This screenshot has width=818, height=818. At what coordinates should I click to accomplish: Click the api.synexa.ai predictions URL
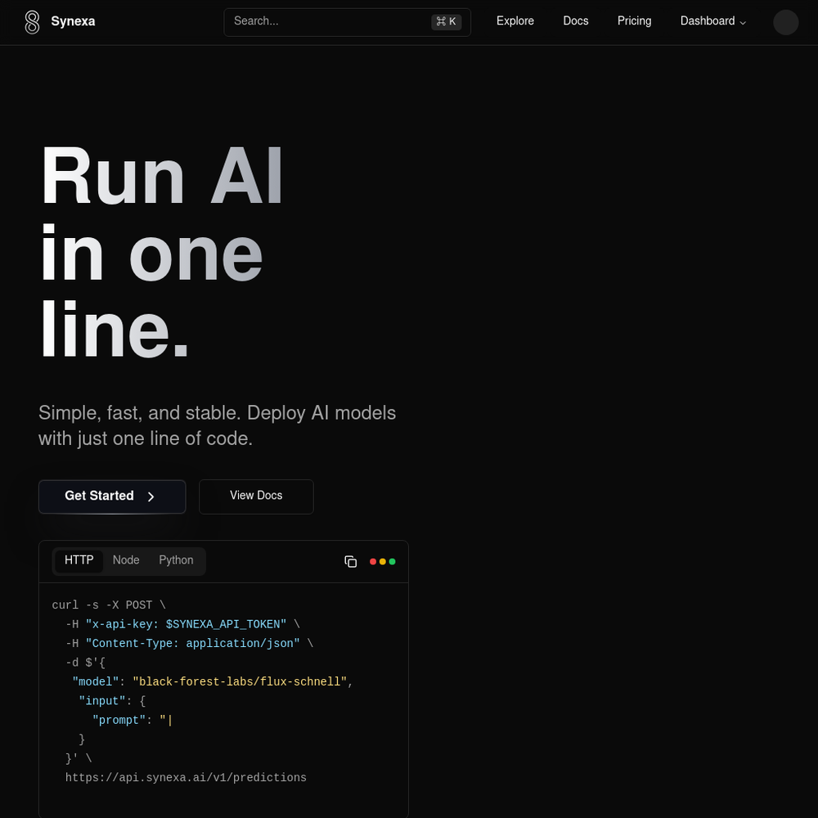click(186, 777)
